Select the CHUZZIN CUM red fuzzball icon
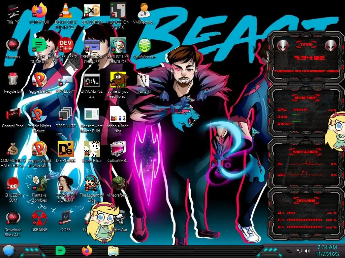This screenshot has height=258, width=345. 13,189
